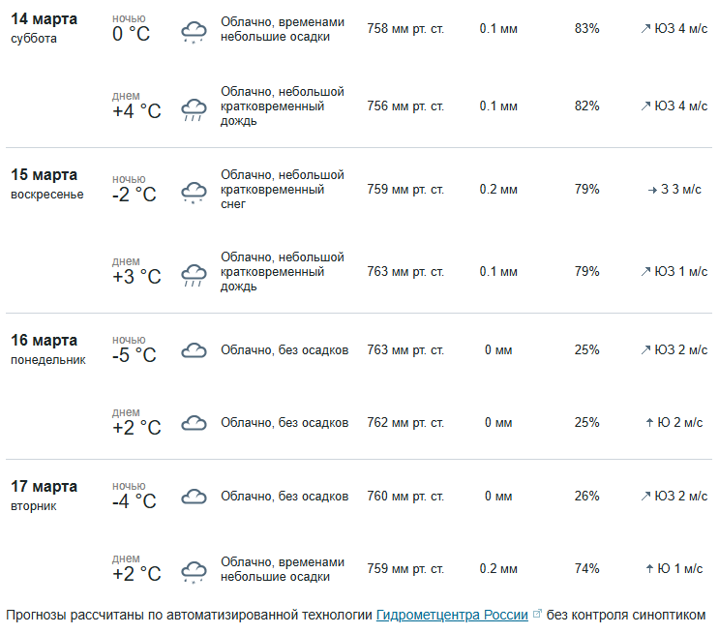Click the cloudy icon for March 16 daytime

coord(195,423)
